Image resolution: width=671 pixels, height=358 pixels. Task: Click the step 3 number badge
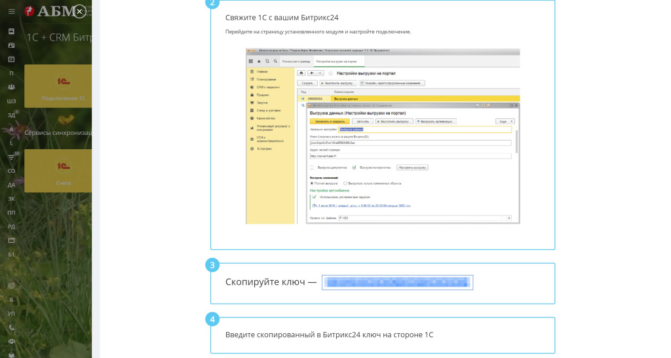[x=212, y=265]
